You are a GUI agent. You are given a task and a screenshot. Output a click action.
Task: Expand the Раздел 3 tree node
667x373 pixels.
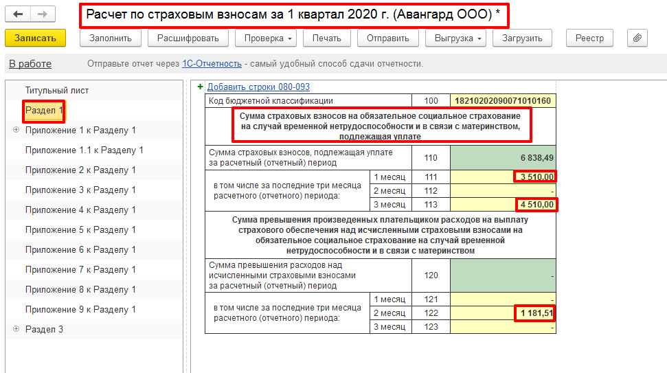coord(15,330)
